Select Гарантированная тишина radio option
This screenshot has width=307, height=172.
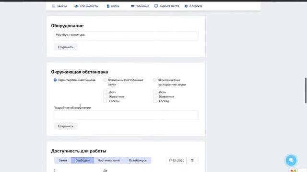tap(55, 80)
